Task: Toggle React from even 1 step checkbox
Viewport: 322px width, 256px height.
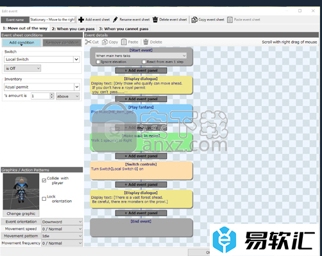Action: click(x=144, y=62)
